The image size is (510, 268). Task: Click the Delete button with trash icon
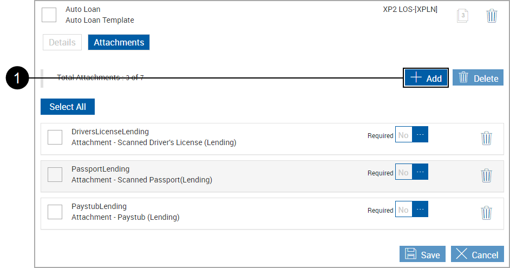tap(478, 77)
